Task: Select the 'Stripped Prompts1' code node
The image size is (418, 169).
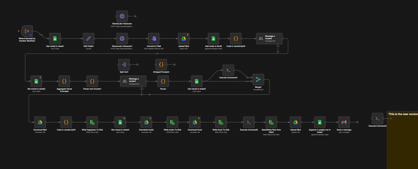Action: click(161, 64)
